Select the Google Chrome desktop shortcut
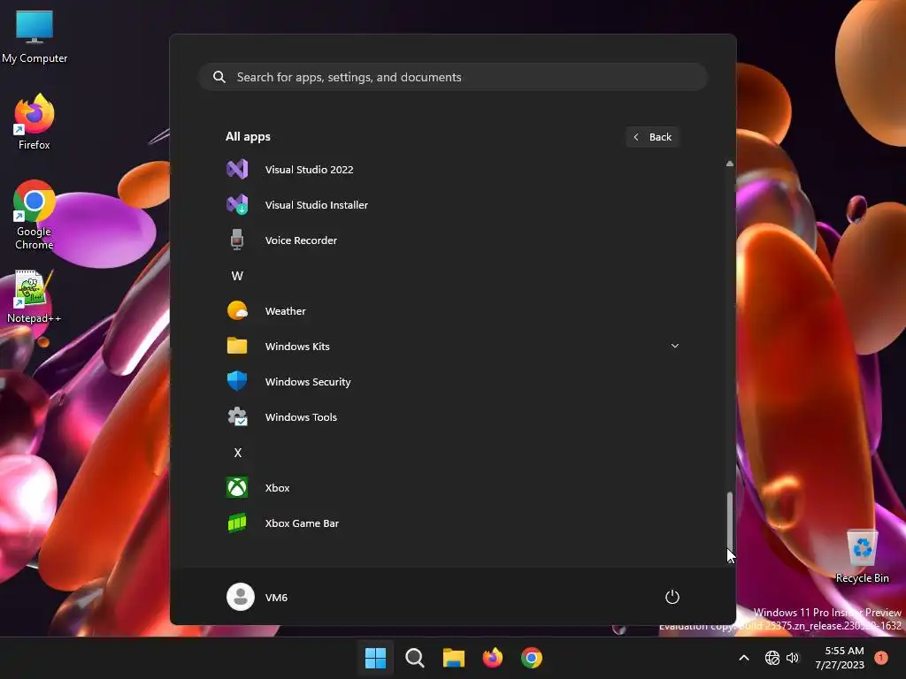Image resolution: width=906 pixels, height=679 pixels. tap(35, 215)
